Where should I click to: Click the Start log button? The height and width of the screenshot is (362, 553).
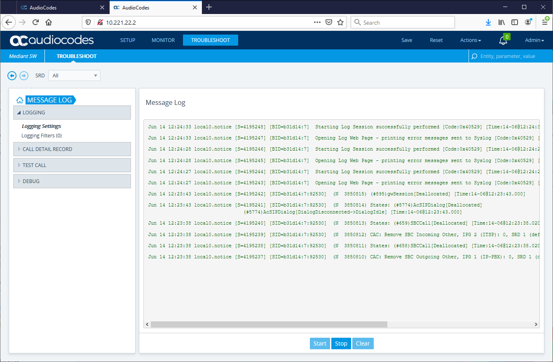pyautogui.click(x=320, y=343)
